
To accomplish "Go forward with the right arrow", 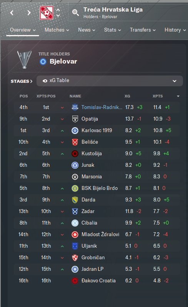I will (x=29, y=13).
